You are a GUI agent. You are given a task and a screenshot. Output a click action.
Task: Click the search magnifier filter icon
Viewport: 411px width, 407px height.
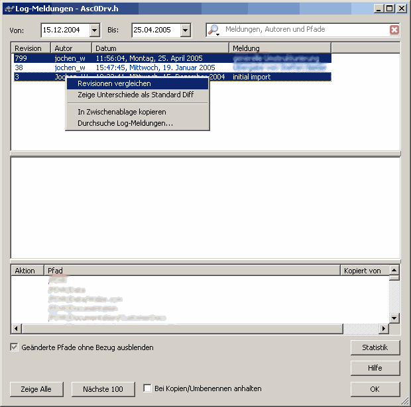coord(213,30)
